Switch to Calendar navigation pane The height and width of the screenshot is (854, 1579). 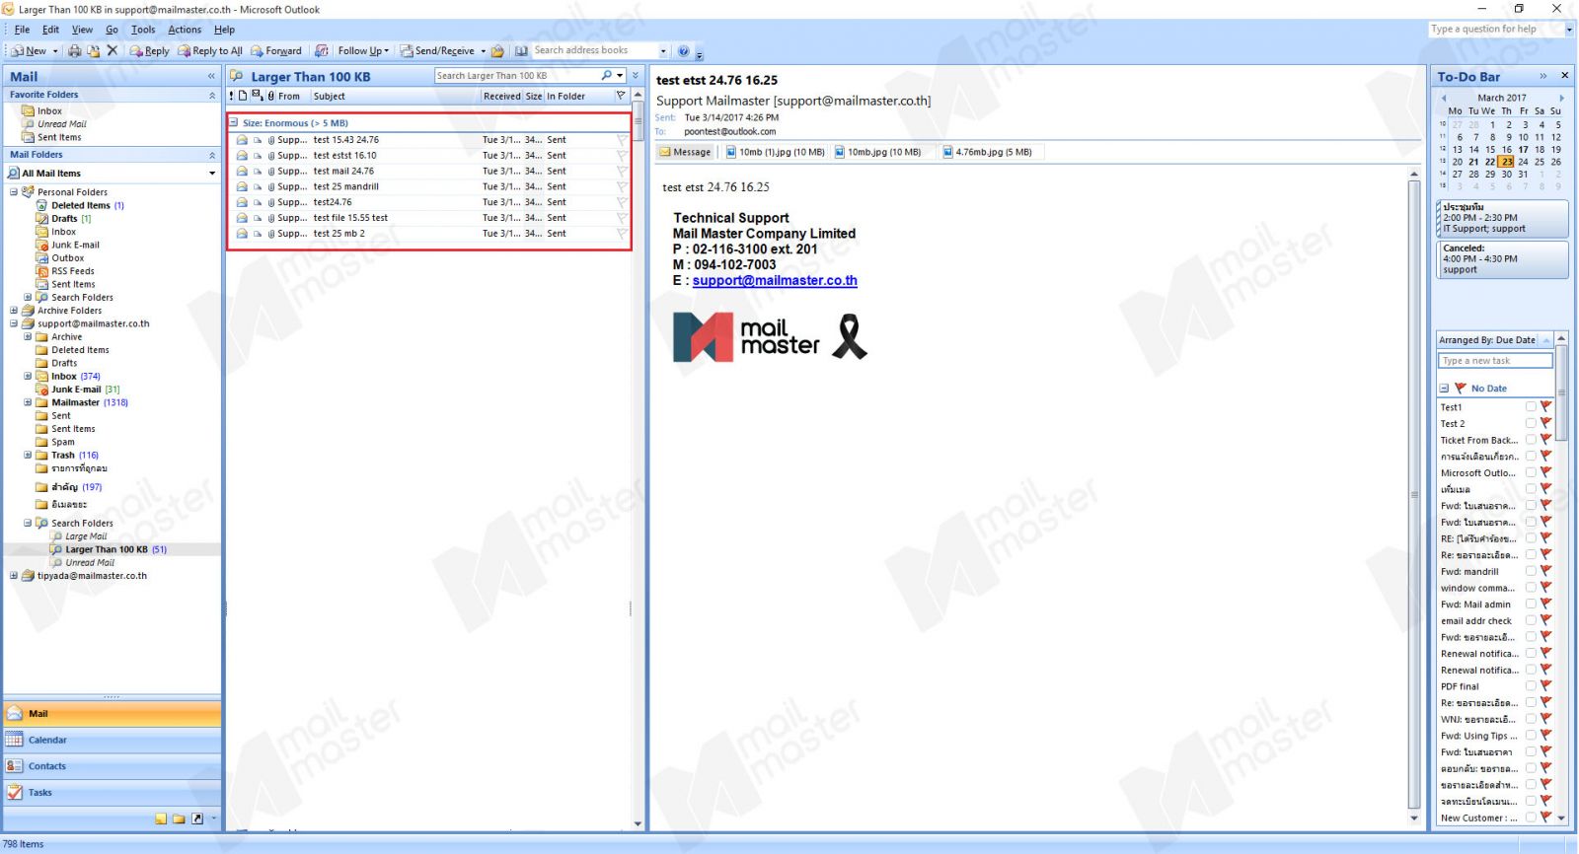(112, 740)
